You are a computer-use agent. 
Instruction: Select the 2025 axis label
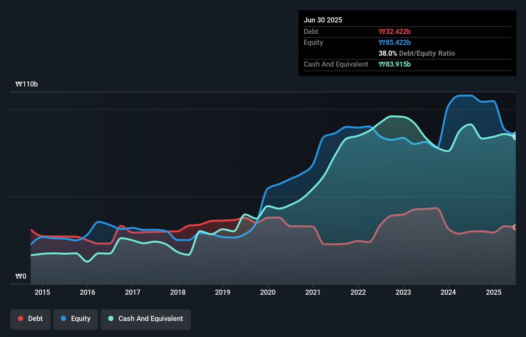click(494, 292)
